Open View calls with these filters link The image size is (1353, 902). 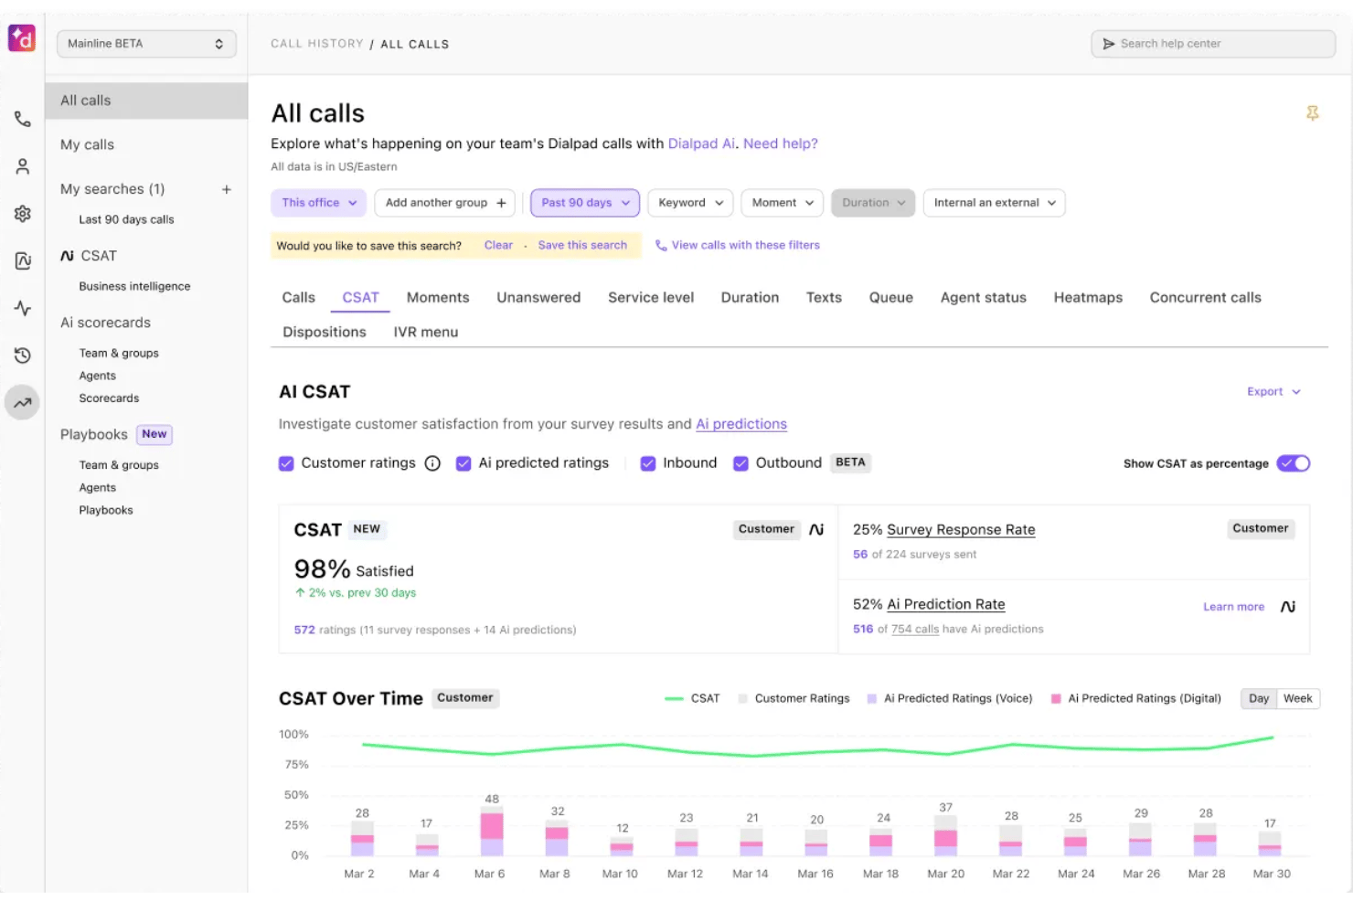click(x=746, y=245)
